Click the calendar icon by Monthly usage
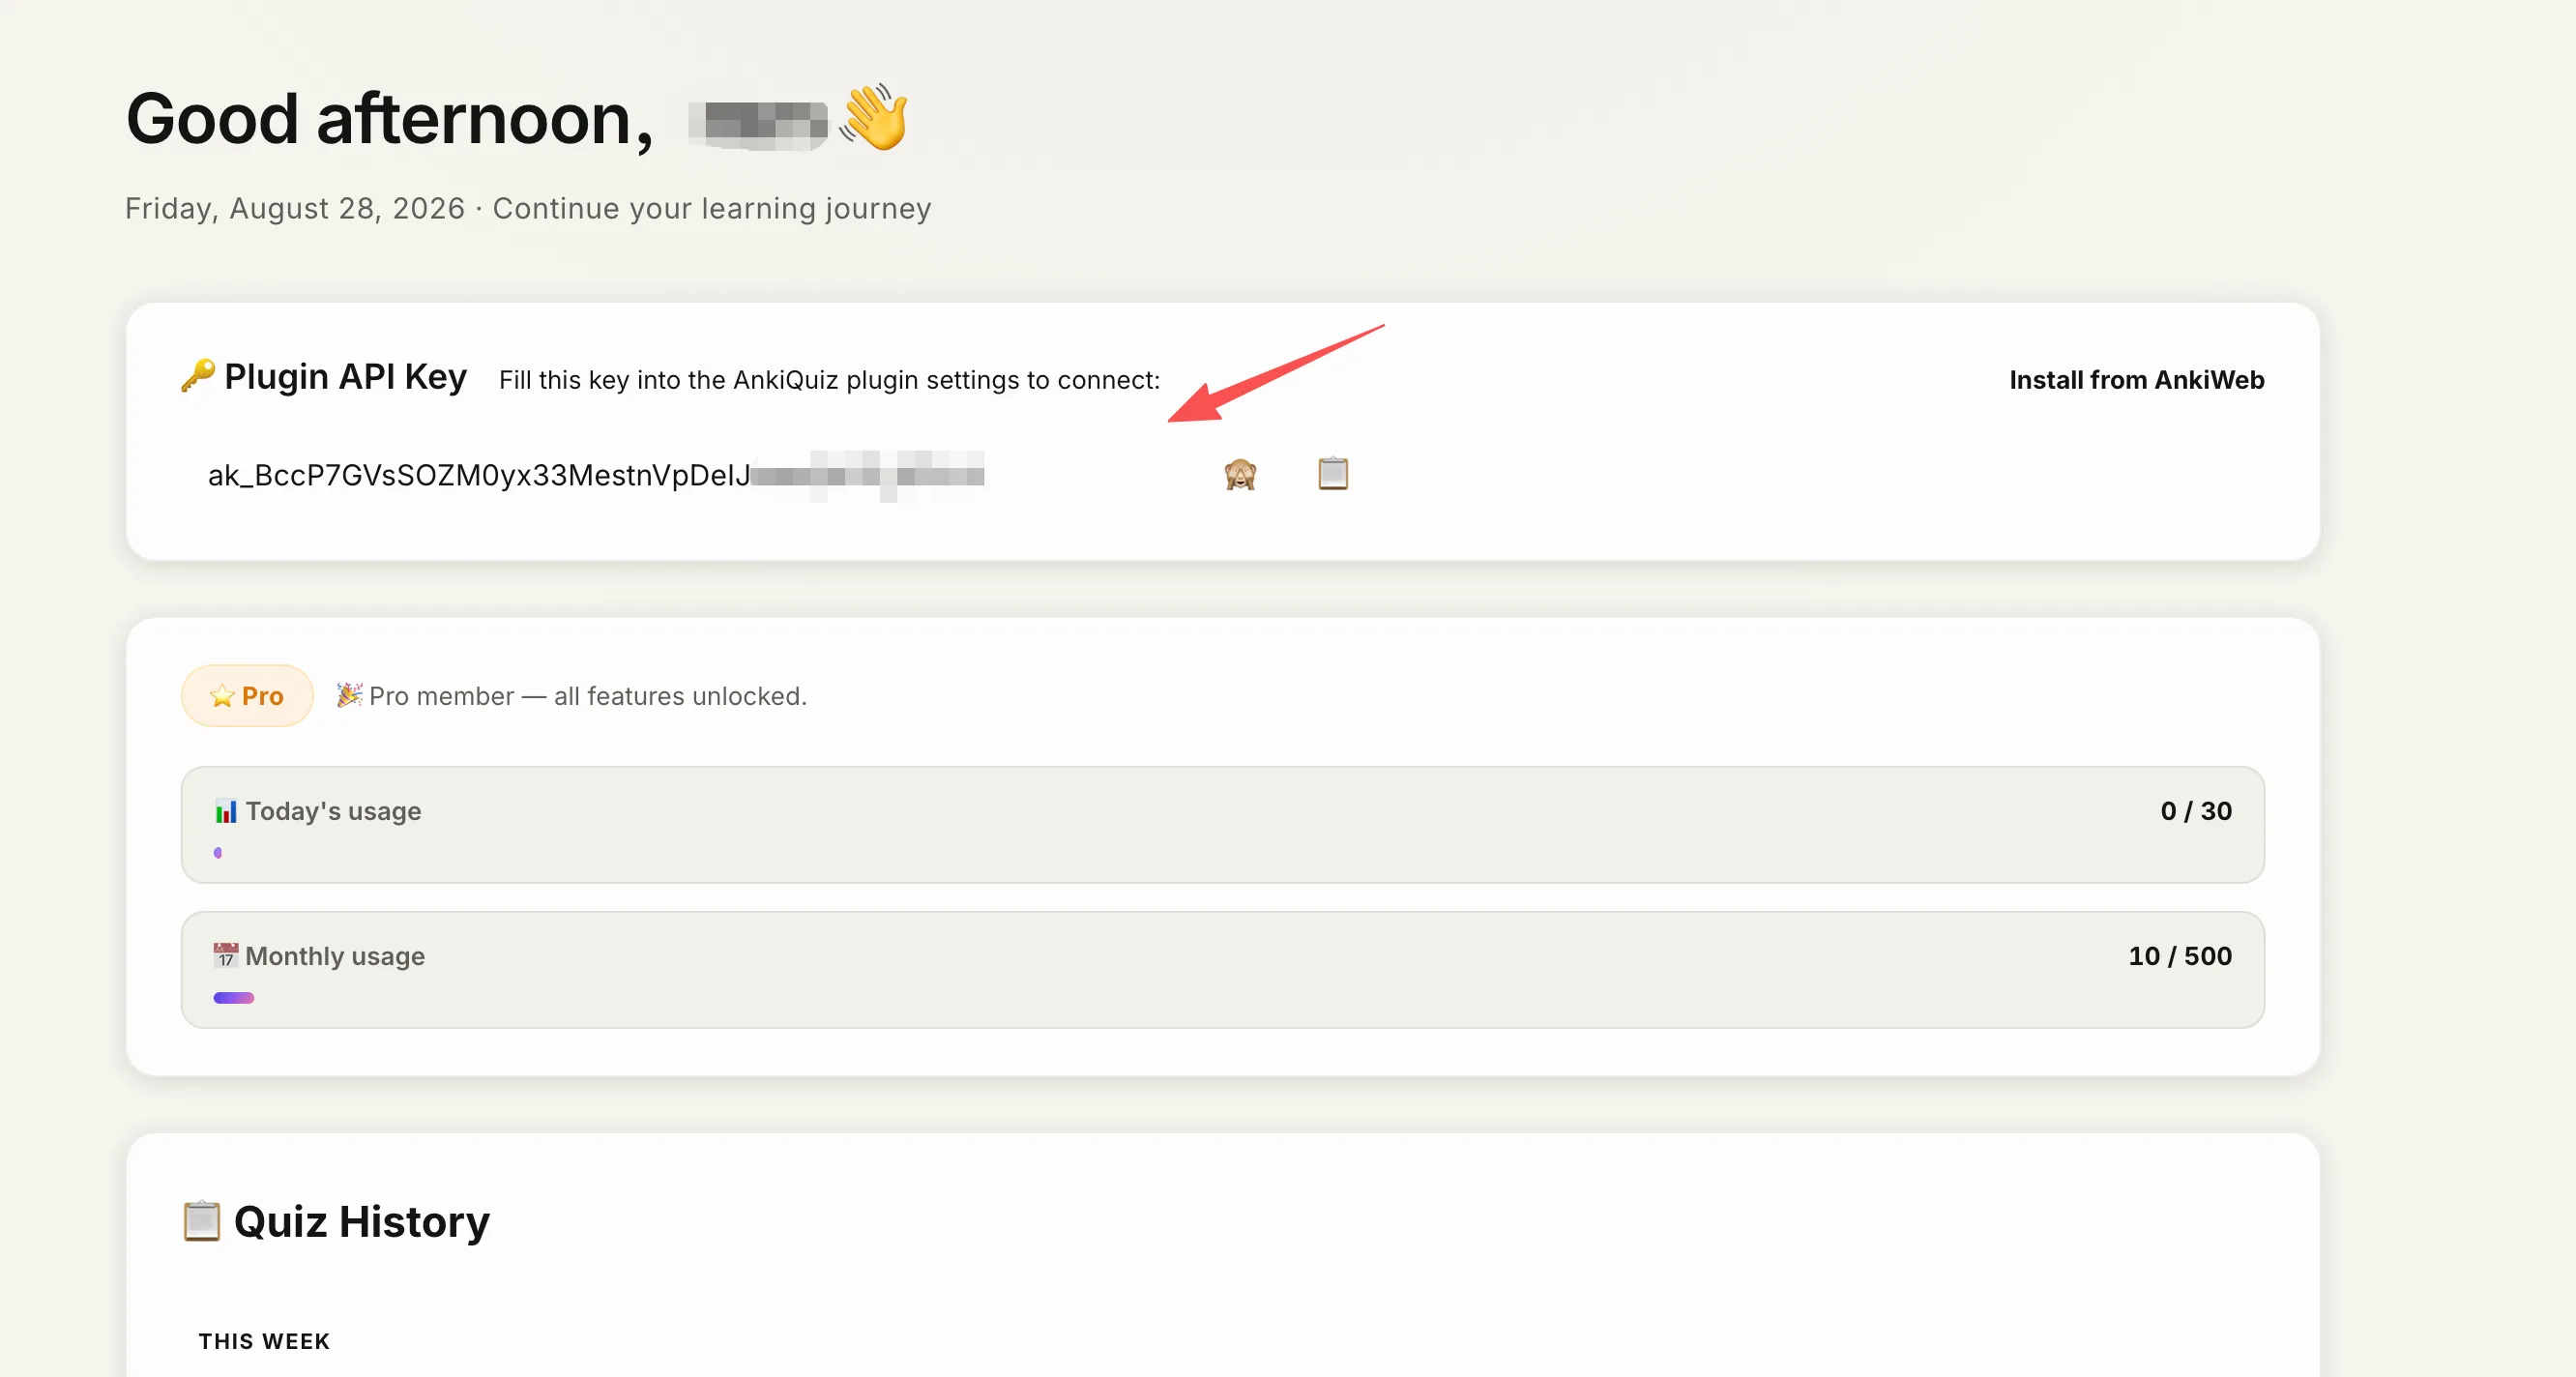The height and width of the screenshot is (1377, 2576). [226, 956]
